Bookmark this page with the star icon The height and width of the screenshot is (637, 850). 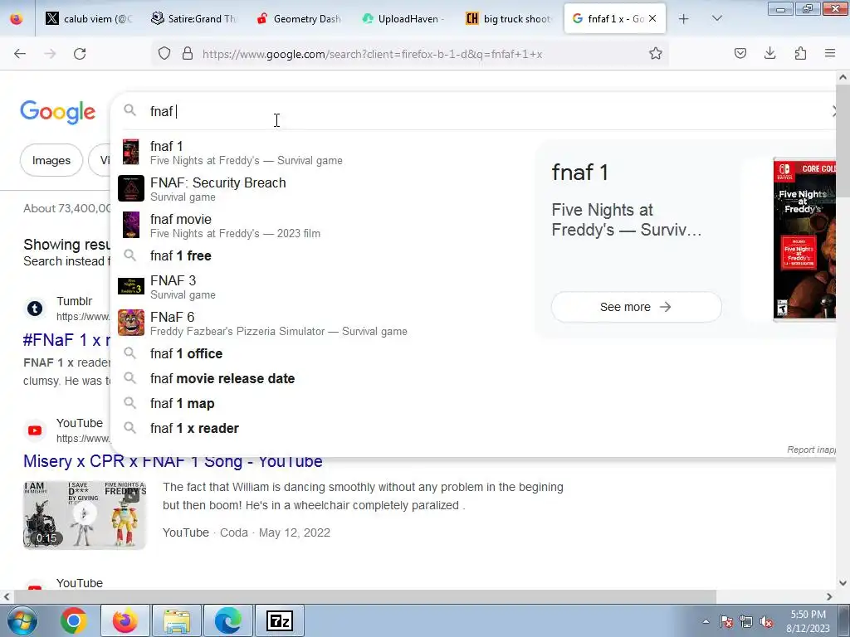[656, 54]
